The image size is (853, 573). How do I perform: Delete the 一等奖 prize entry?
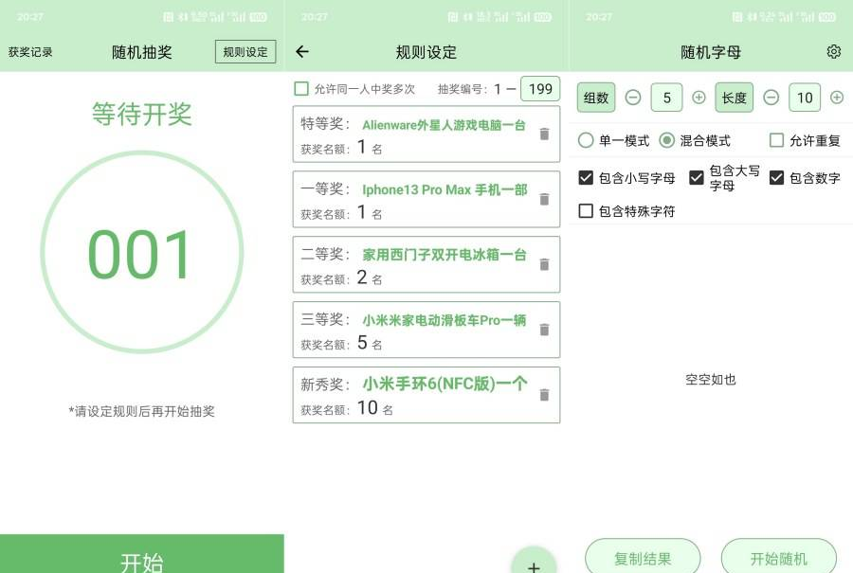click(x=544, y=200)
